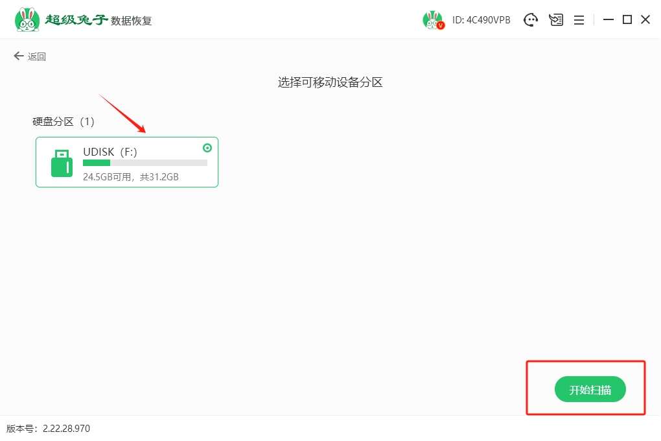Open the hamburger main menu

(579, 20)
